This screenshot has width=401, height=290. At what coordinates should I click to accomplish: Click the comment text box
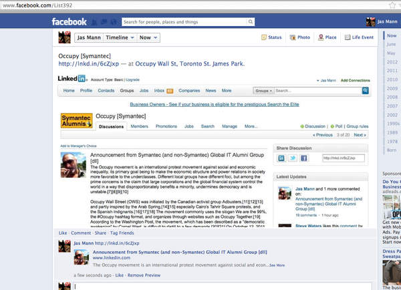[x=223, y=287]
